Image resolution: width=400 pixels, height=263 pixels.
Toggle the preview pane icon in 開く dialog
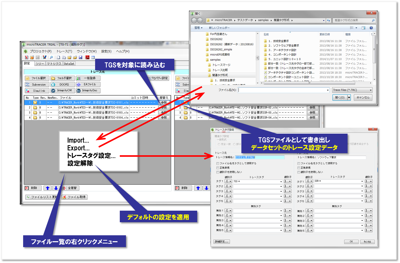pos(363,28)
